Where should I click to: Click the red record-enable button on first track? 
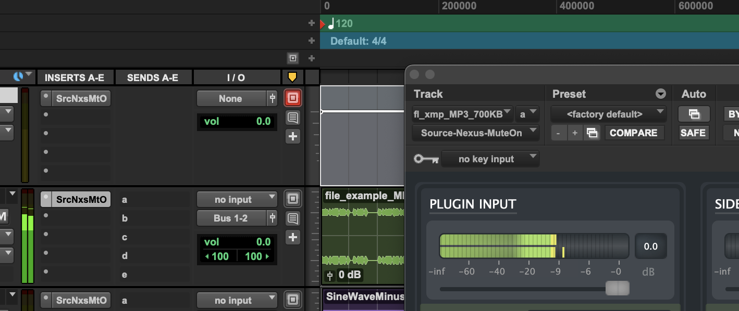(x=292, y=98)
